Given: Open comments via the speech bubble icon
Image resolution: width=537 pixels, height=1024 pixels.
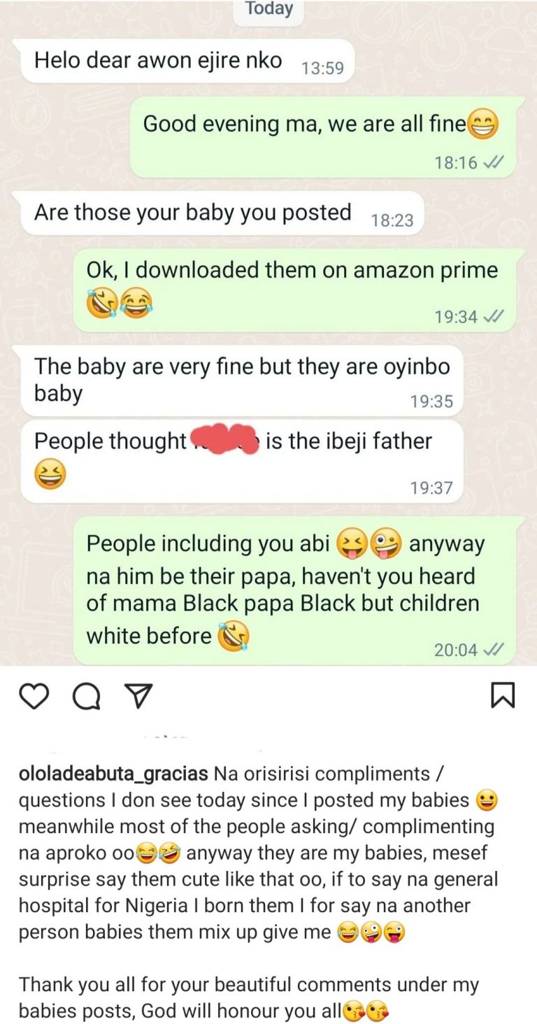Looking at the screenshot, I should click(x=85, y=696).
